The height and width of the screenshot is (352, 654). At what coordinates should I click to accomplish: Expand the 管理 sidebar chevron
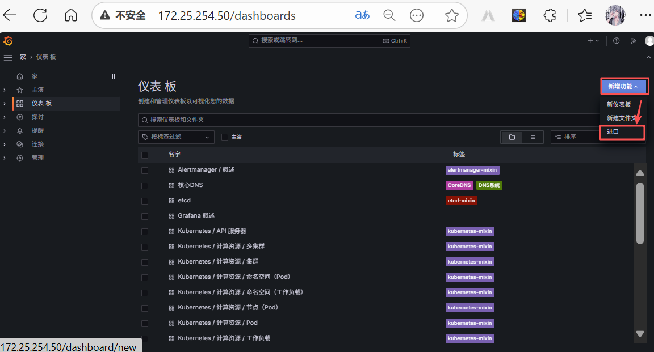(x=5, y=158)
